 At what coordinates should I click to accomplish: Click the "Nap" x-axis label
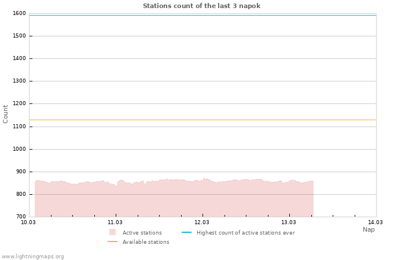pyautogui.click(x=369, y=229)
